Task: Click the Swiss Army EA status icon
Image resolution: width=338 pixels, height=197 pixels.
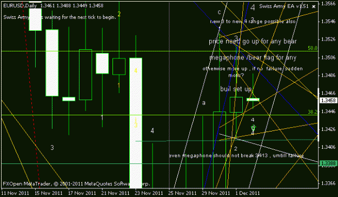Action: 314,6
